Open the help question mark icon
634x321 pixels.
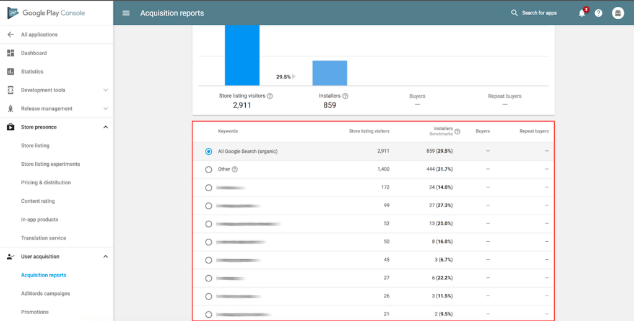(599, 13)
